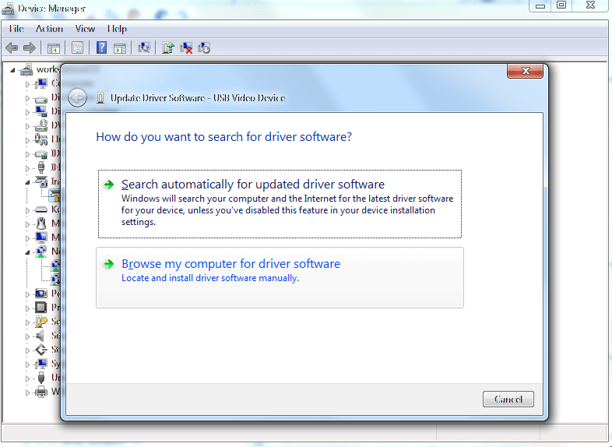
Task: Select the printer icon at tree bottom
Action: (41, 392)
